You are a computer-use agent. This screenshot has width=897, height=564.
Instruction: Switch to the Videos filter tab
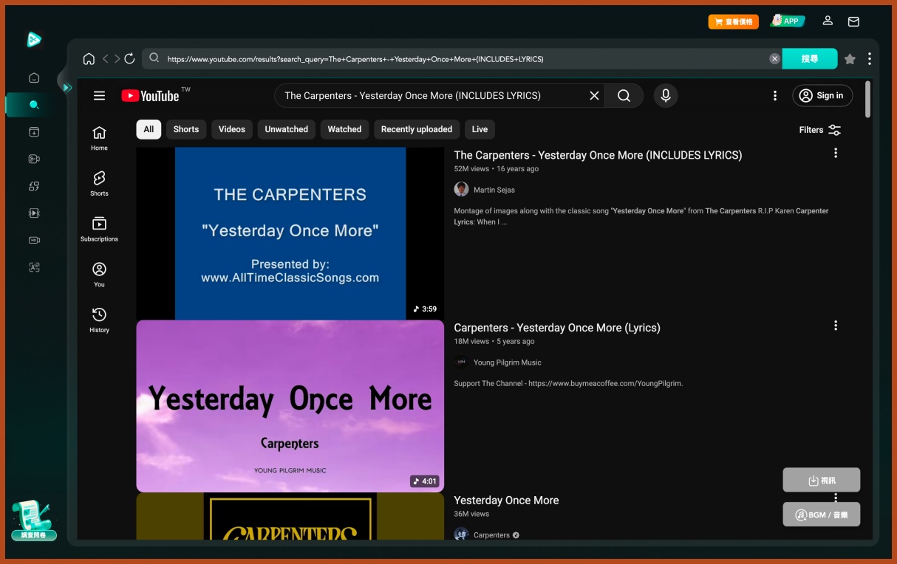click(231, 129)
